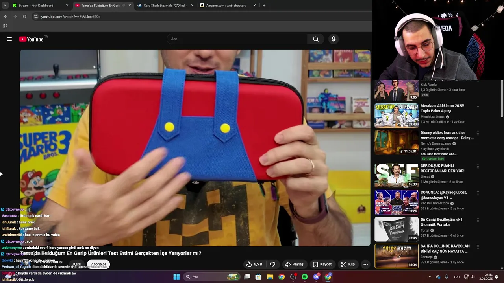The height and width of the screenshot is (283, 504).
Task: Create a clip with Klip button
Action: click(348, 264)
